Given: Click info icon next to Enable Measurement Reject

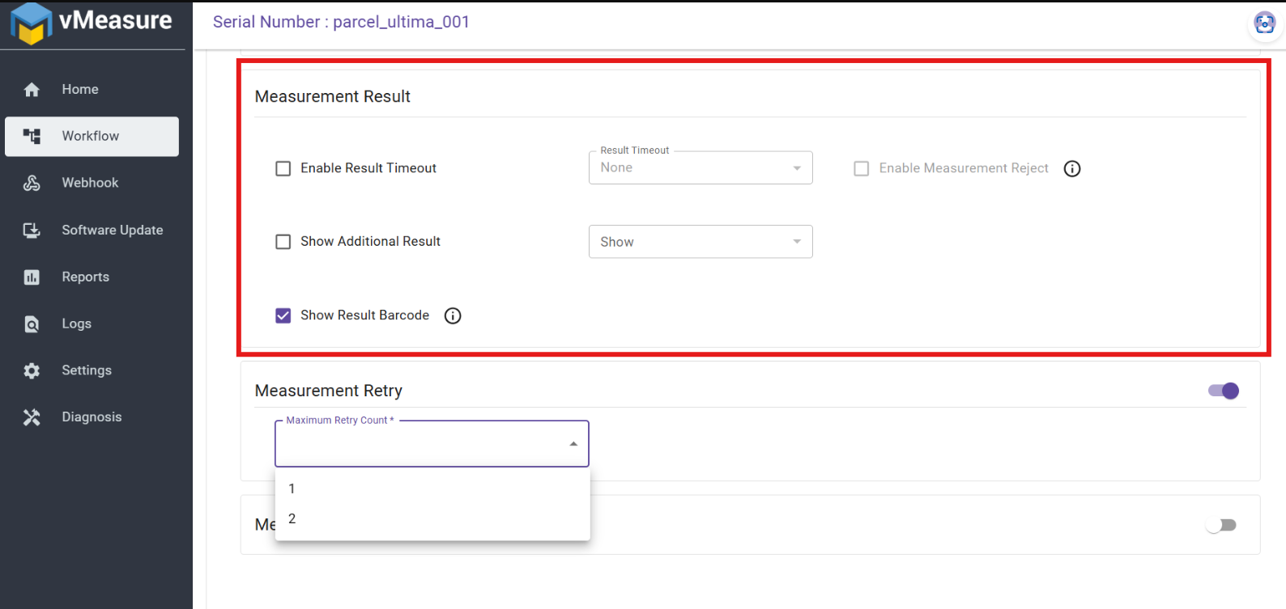Looking at the screenshot, I should point(1072,168).
